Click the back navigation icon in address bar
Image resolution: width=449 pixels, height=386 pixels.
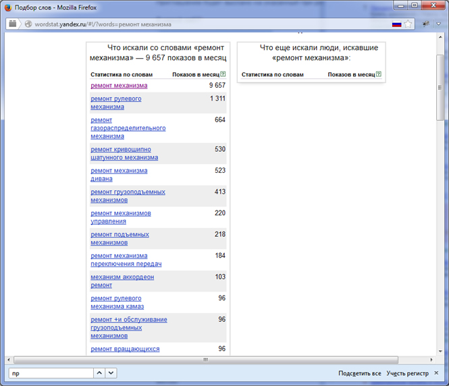pyautogui.click(x=13, y=24)
